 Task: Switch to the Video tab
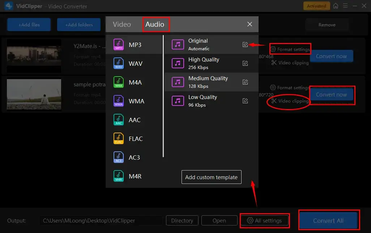(122, 25)
